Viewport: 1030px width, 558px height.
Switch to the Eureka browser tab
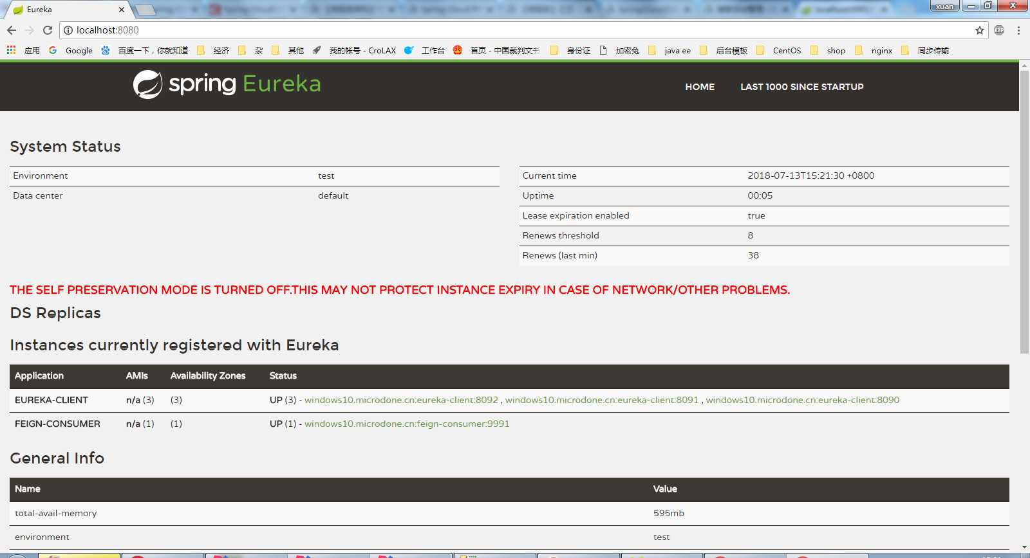point(68,10)
